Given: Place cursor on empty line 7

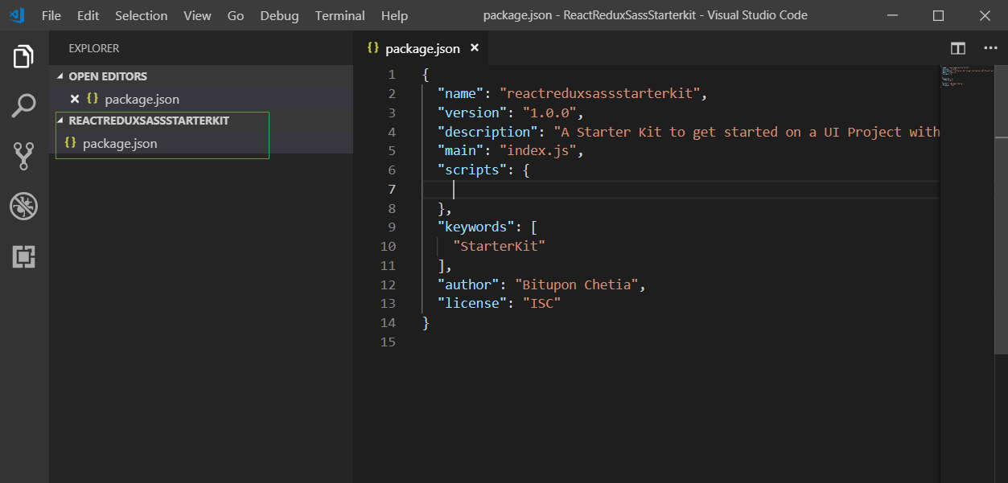Looking at the screenshot, I should click(x=681, y=189).
